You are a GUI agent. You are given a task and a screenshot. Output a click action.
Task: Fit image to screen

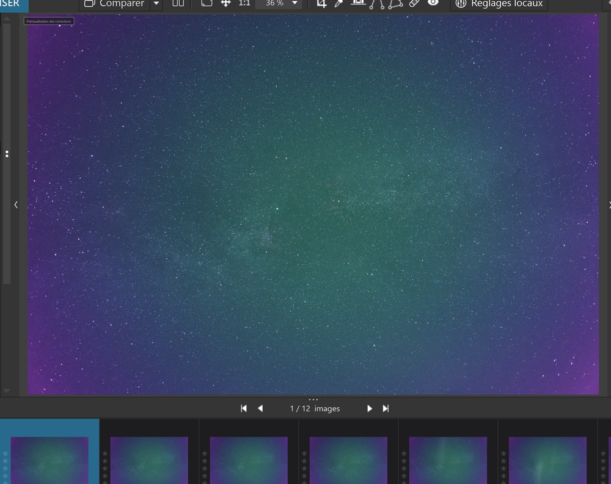pyautogui.click(x=207, y=3)
